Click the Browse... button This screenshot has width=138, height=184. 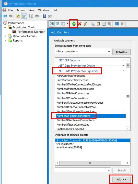tap(121, 52)
